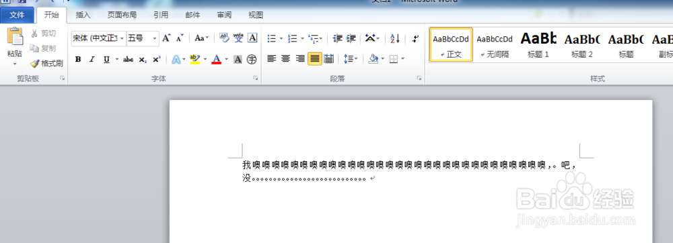Open the Bullets library dropdown arrow
The height and width of the screenshot is (243, 673).
click(281, 38)
